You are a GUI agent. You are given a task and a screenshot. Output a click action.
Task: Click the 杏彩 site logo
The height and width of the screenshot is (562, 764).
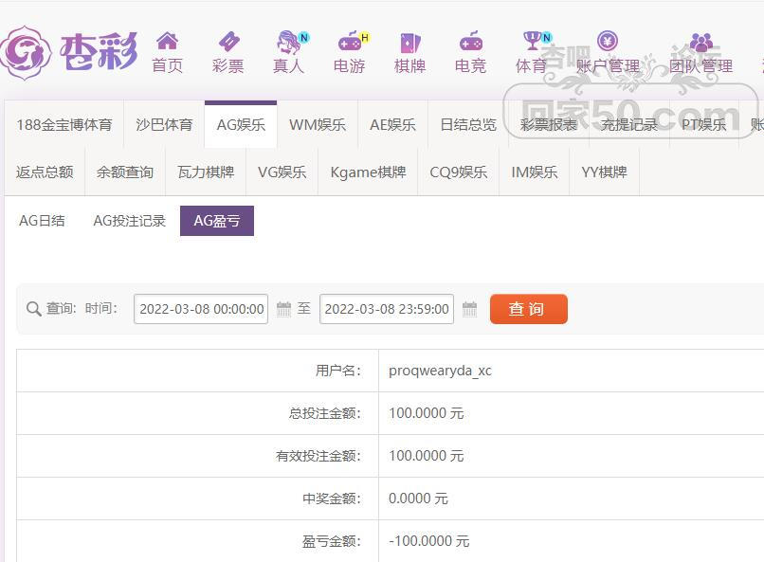[x=70, y=51]
